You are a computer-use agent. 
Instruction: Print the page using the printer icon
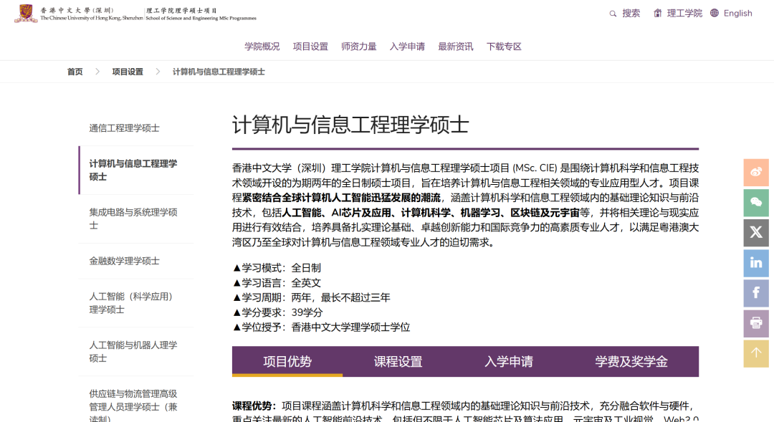[755, 323]
